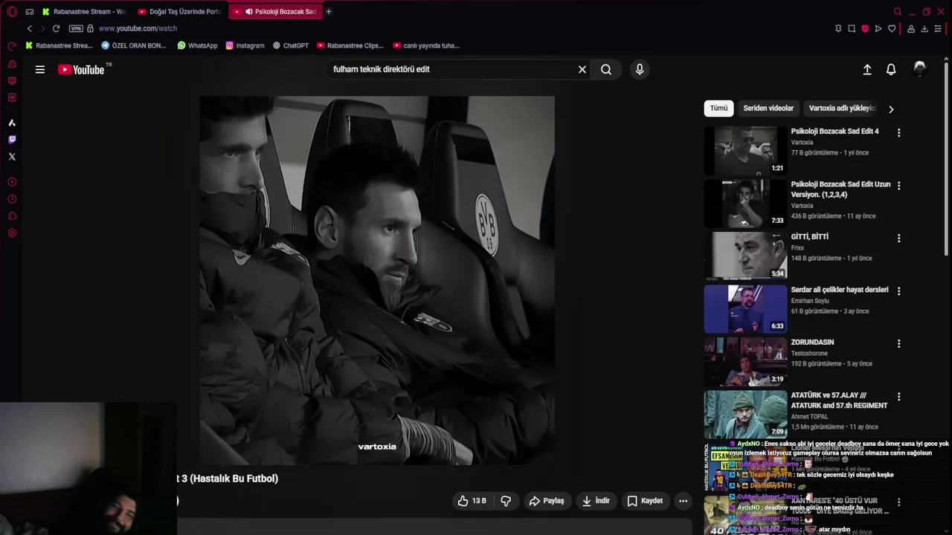952x535 pixels.
Task: Open YouTube hamburger guide menu
Action: coord(40,69)
